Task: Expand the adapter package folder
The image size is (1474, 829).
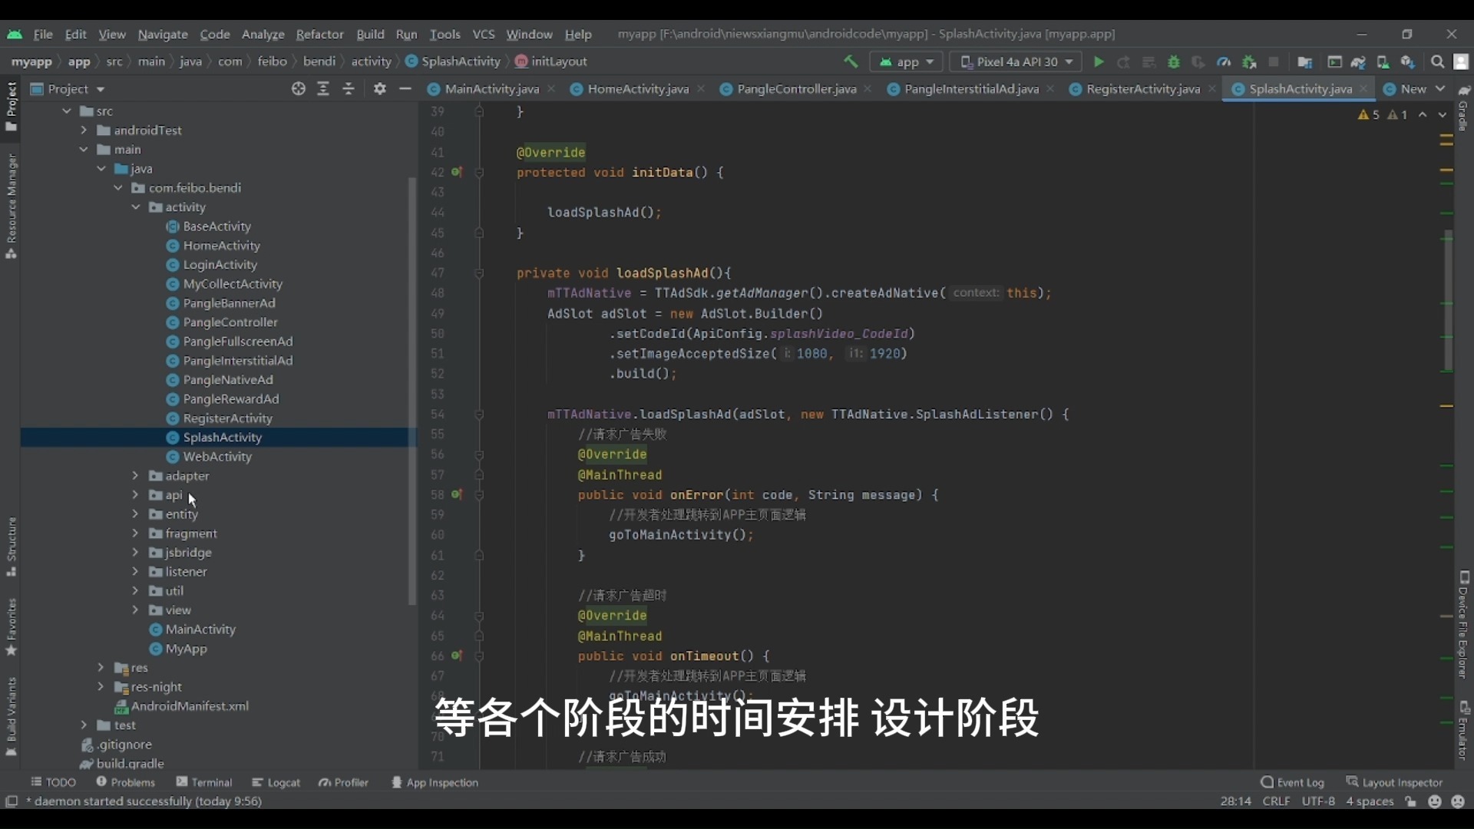Action: tap(135, 476)
